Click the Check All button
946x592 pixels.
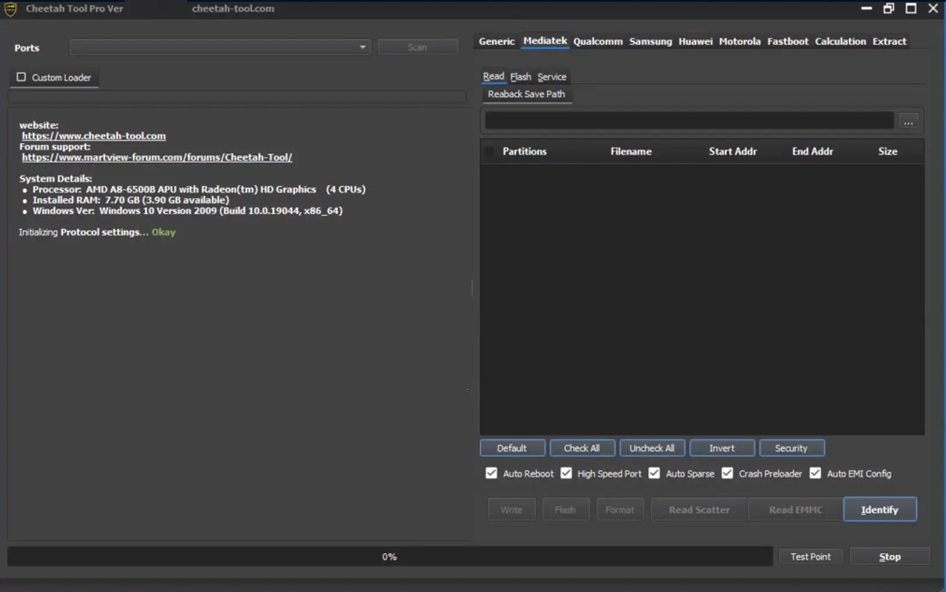[581, 448]
